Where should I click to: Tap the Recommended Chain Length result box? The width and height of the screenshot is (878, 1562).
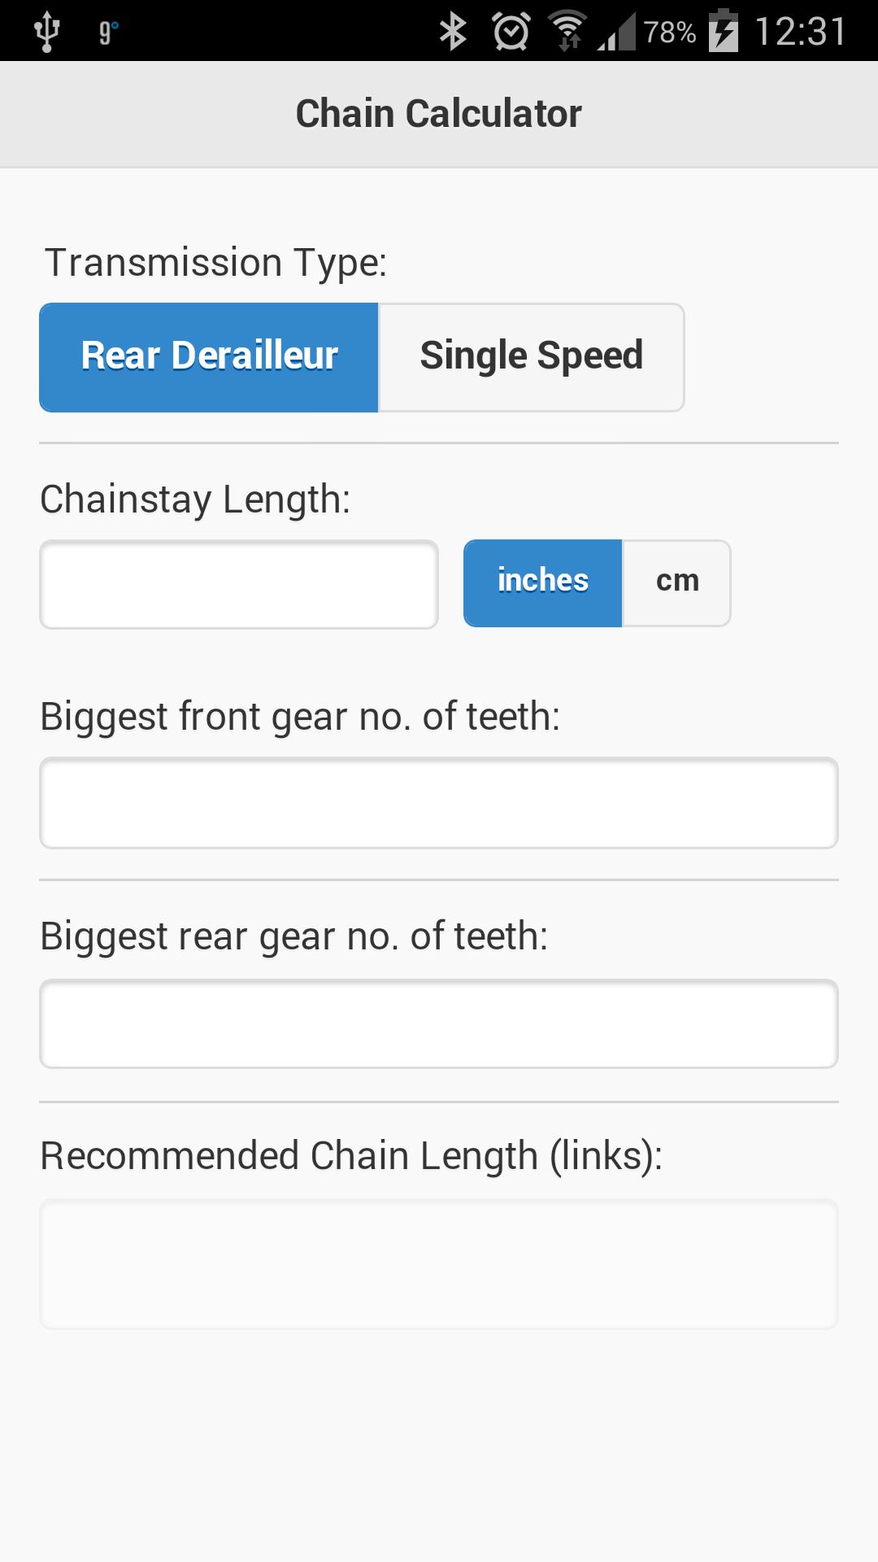tap(439, 1263)
